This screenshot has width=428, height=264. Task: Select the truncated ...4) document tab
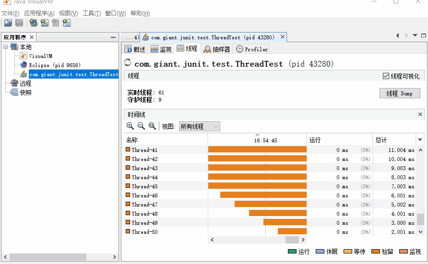[131, 37]
